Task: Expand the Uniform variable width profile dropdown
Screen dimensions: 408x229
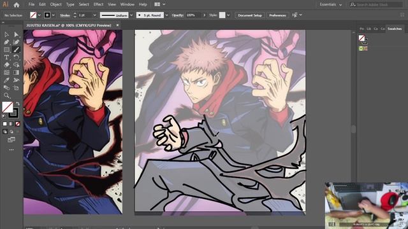Action: point(131,15)
